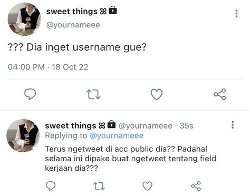Screen dimensions: 250x196
Task: Open 'sweet things' display name on main tweet
Action: point(72,12)
